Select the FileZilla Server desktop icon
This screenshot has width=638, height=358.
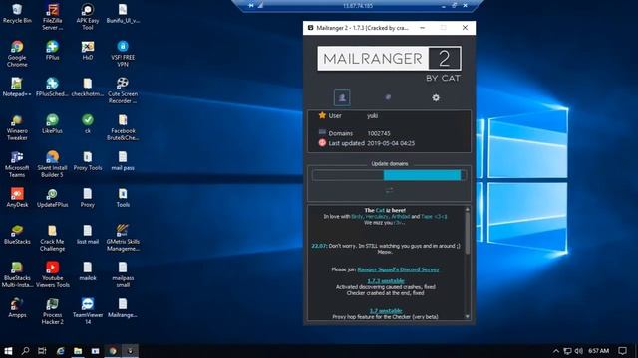click(x=52, y=17)
